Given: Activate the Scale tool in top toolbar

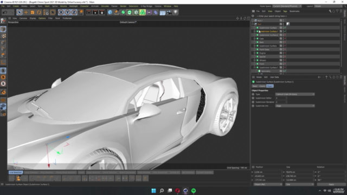Looking at the screenshot, I should pos(33,12).
